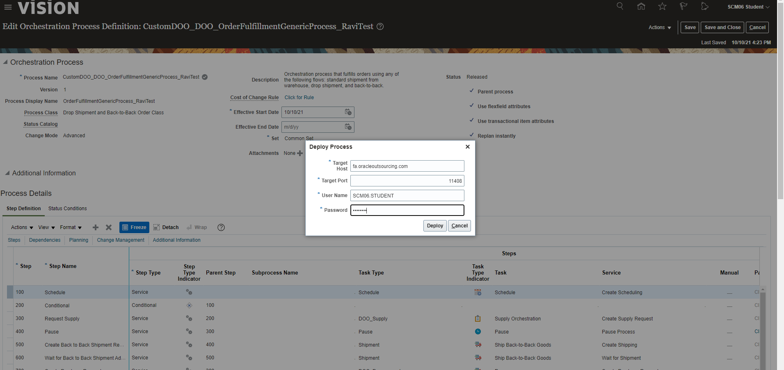The image size is (784, 370).
Task: Select the Change Management sub-tab
Action: pyautogui.click(x=121, y=240)
